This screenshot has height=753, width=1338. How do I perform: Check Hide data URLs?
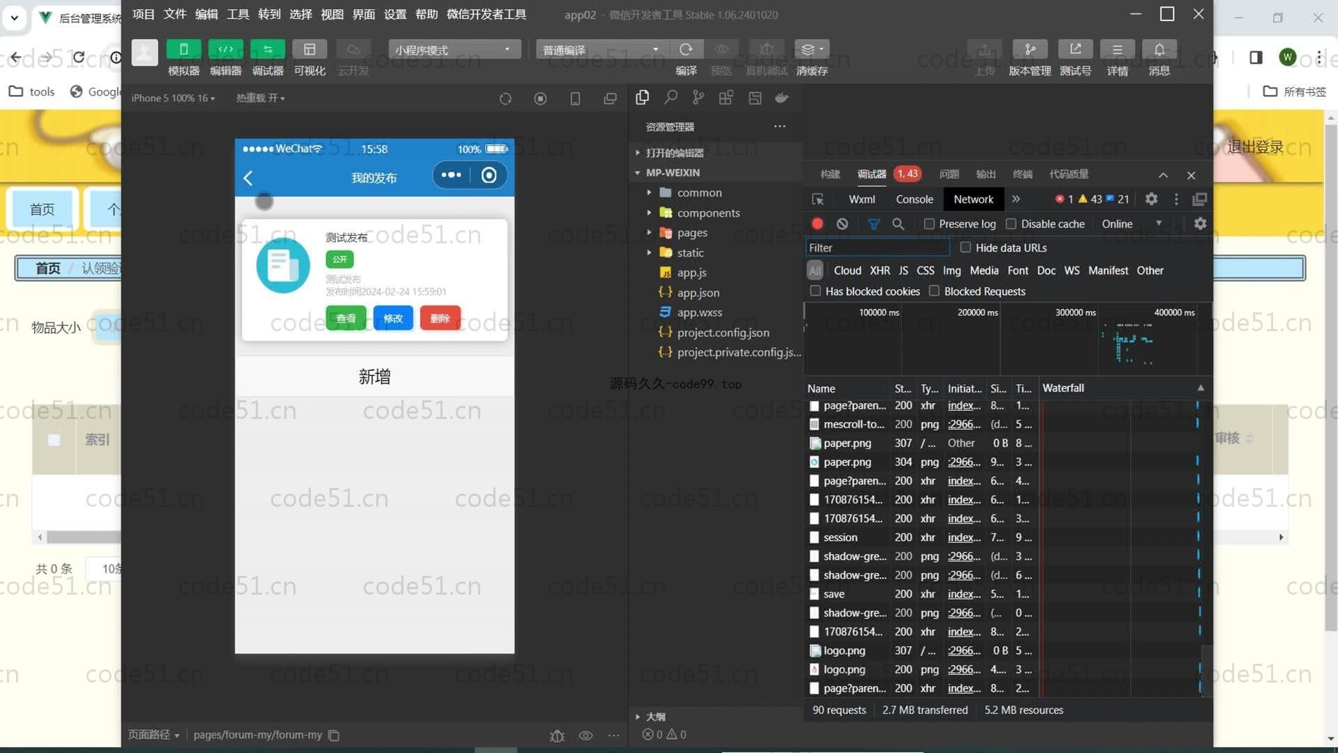tap(965, 248)
